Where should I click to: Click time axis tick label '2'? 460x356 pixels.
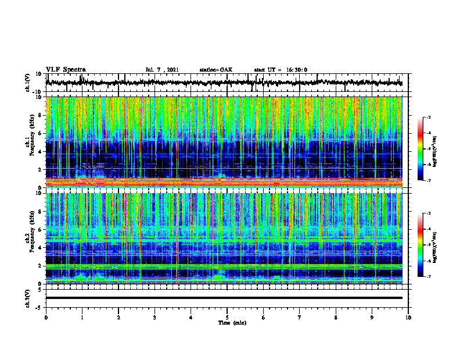coord(118,318)
